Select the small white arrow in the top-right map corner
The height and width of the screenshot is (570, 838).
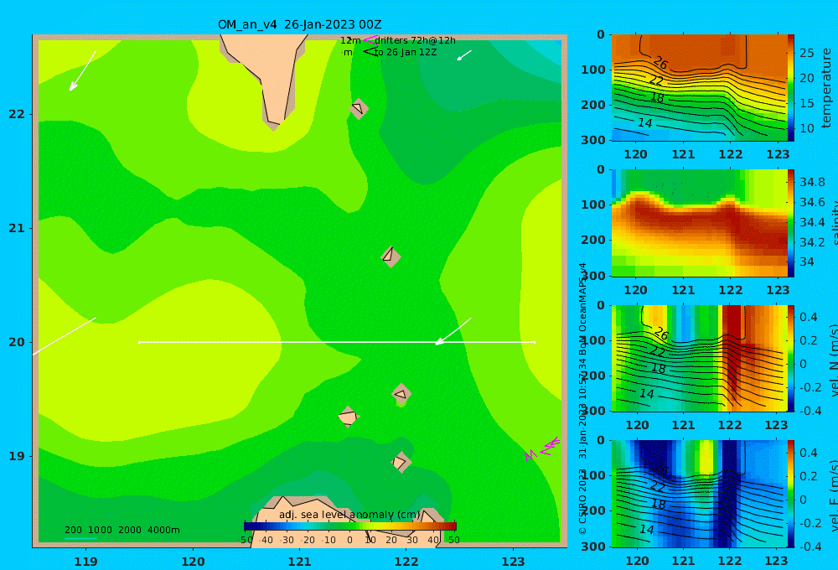tap(464, 55)
